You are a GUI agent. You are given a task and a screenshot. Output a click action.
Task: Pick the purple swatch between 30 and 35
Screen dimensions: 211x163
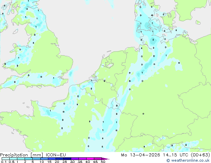(x=75, y=159)
